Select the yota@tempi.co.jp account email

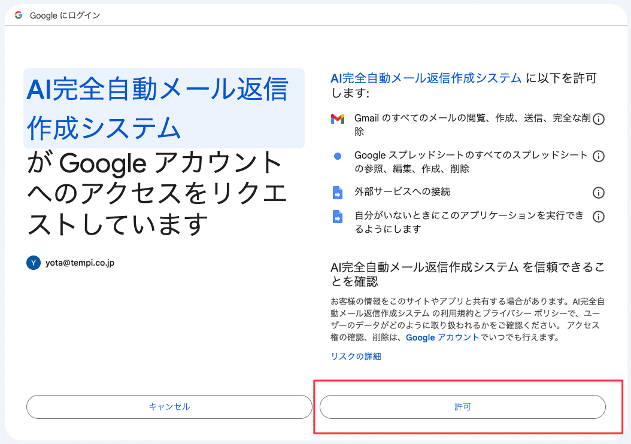point(80,263)
